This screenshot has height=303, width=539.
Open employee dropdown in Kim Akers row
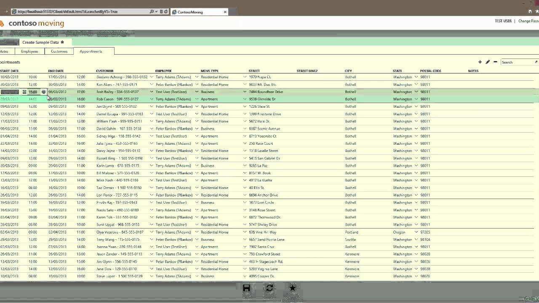pyautogui.click(x=197, y=84)
